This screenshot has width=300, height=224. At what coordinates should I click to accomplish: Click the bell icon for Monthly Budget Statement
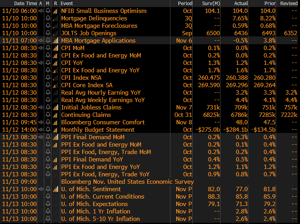pyautogui.click(x=48, y=130)
